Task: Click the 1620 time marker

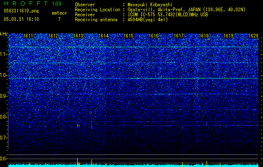Action: (x=253, y=36)
